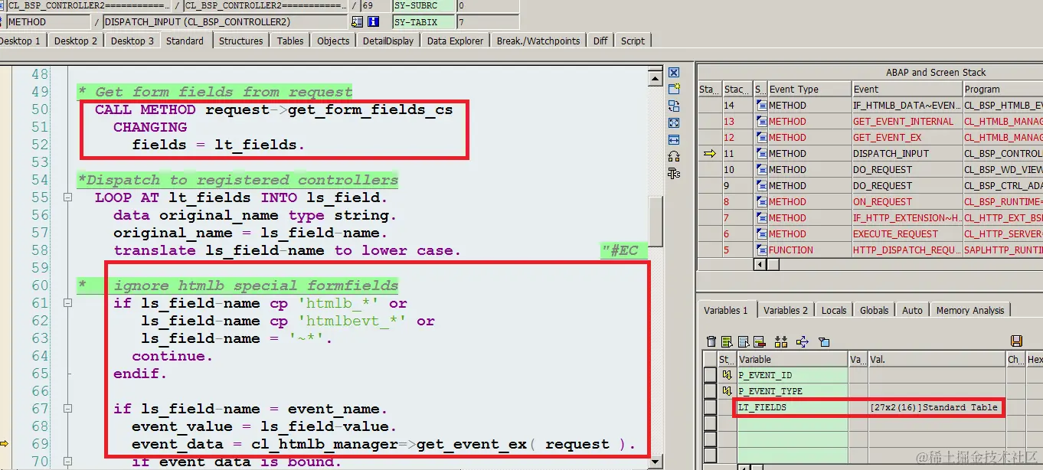1043x470 pixels.
Task: Click the gray list icon in the Variables toolbar
Action: point(743,341)
